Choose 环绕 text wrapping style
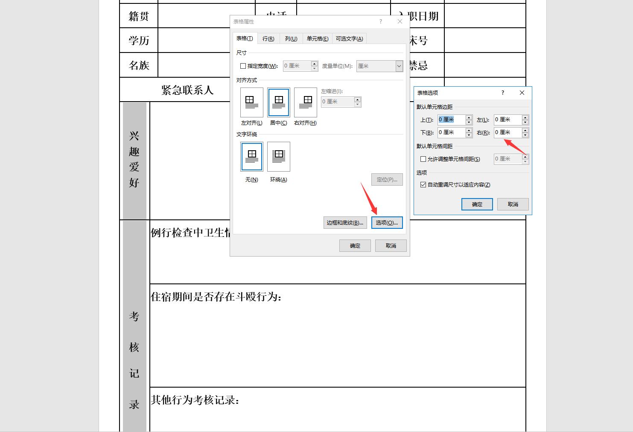The width and height of the screenshot is (633, 432). 278,157
